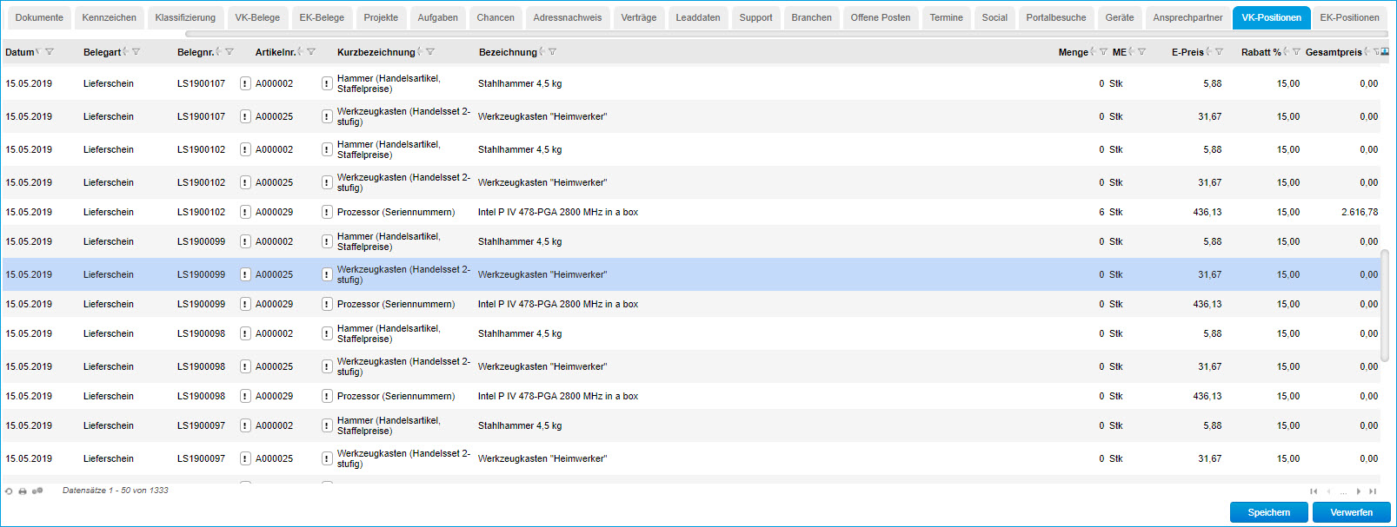This screenshot has width=1397, height=527.
Task: Sort by Gesamtpreis column sort arrow
Action: (x=1367, y=52)
